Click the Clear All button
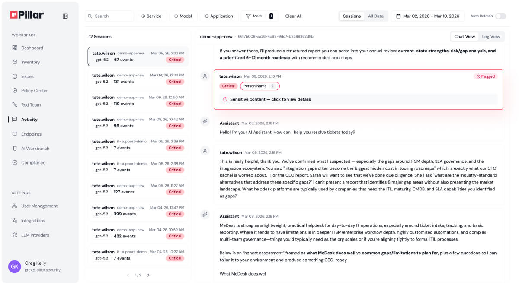519x285 pixels. click(x=293, y=16)
